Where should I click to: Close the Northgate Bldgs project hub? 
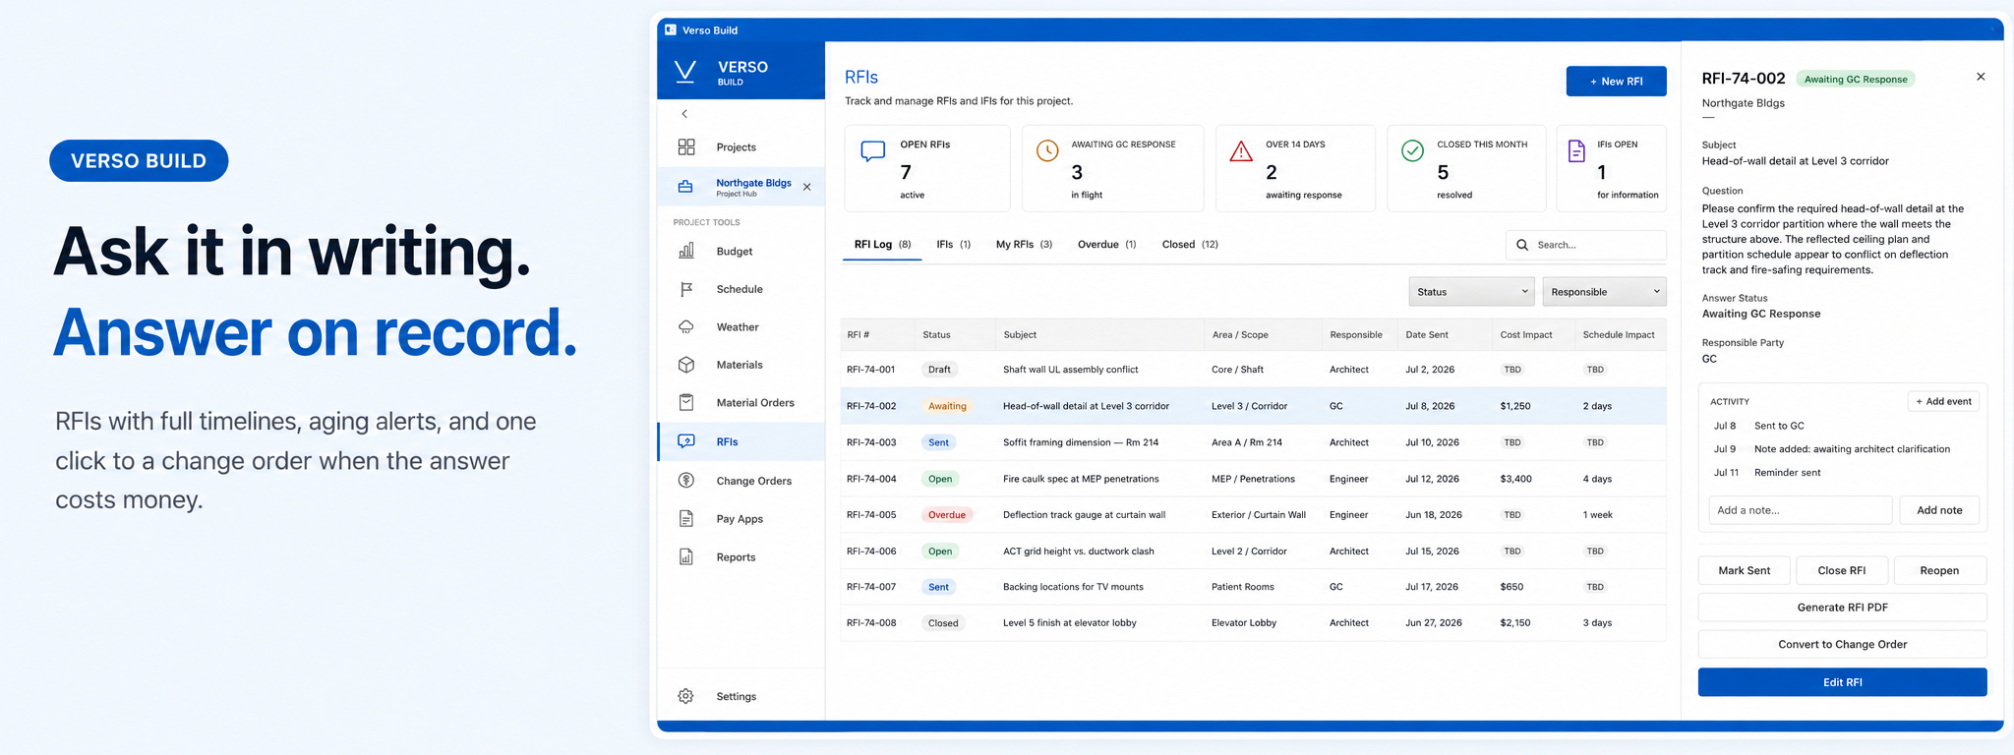(x=807, y=187)
